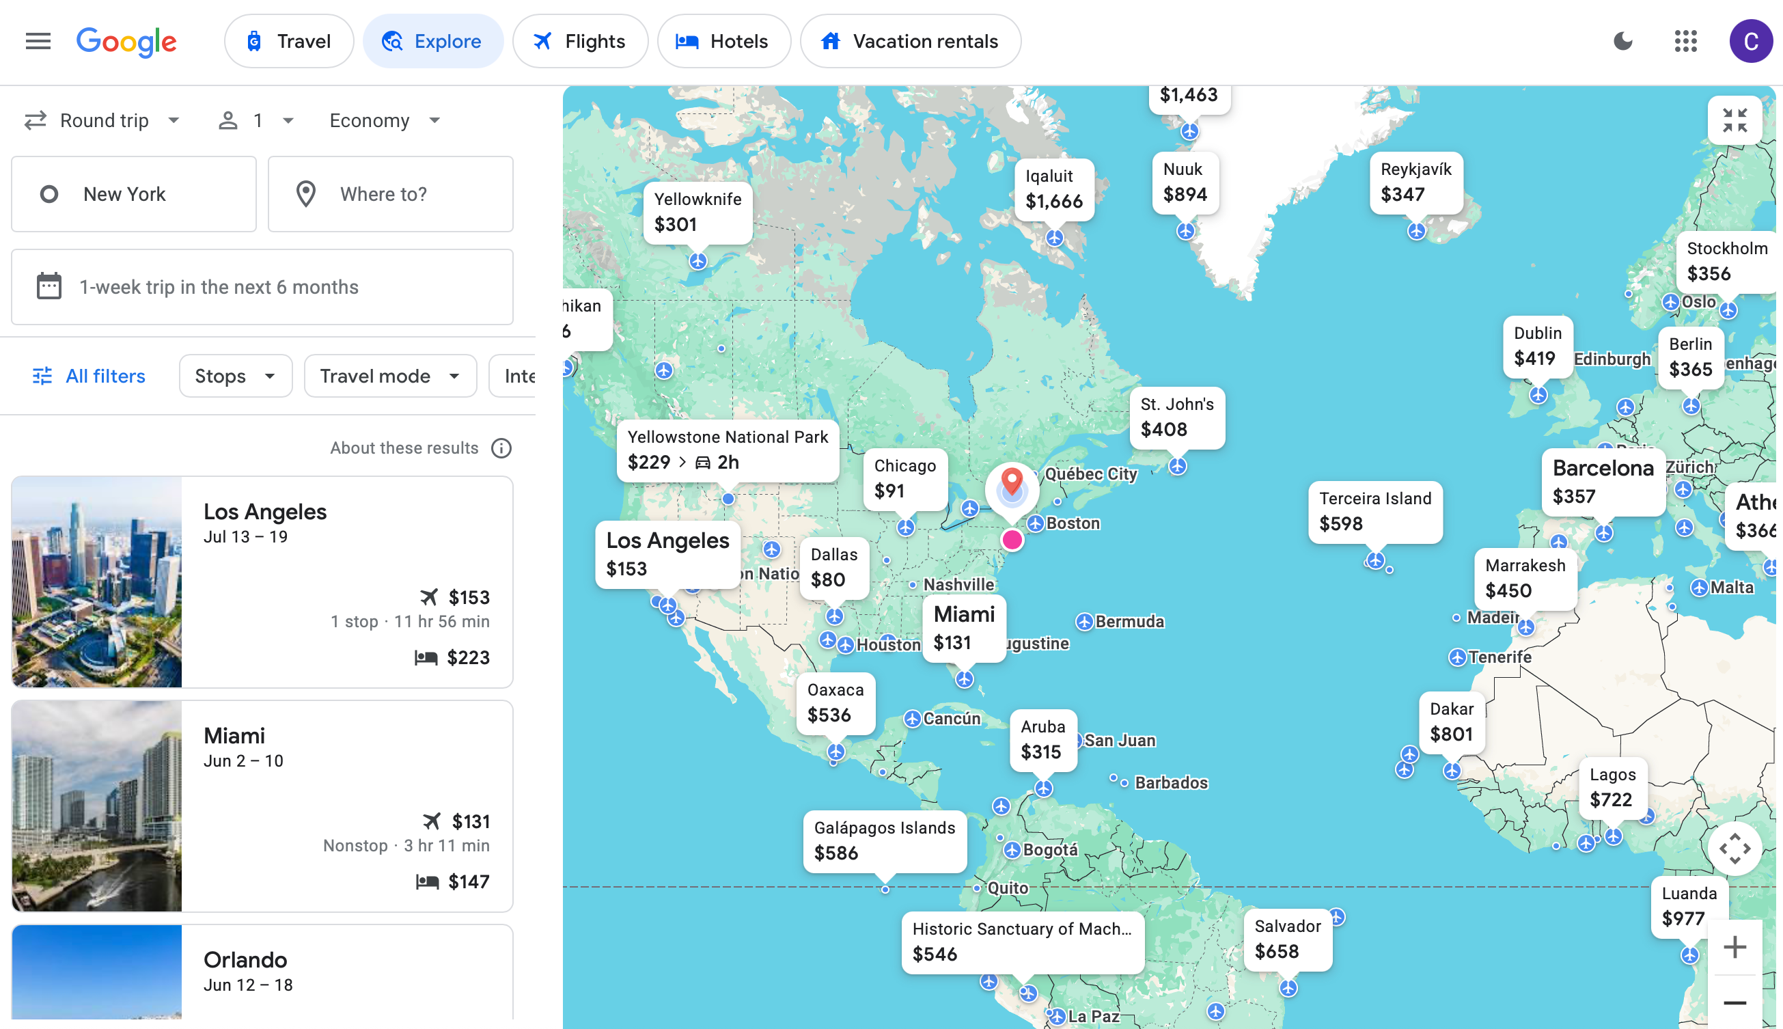Open the Economy cabin class dropdown
The image size is (1783, 1029).
[x=384, y=120]
